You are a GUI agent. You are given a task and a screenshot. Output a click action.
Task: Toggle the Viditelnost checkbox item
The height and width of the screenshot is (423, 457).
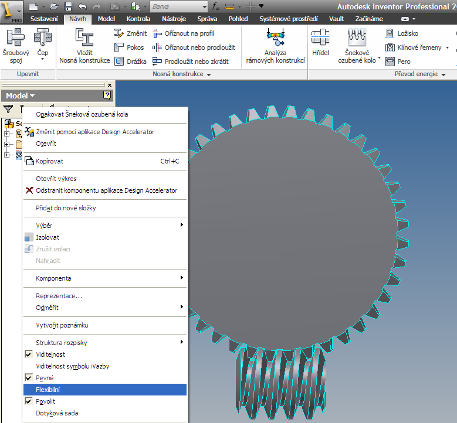coord(105,354)
